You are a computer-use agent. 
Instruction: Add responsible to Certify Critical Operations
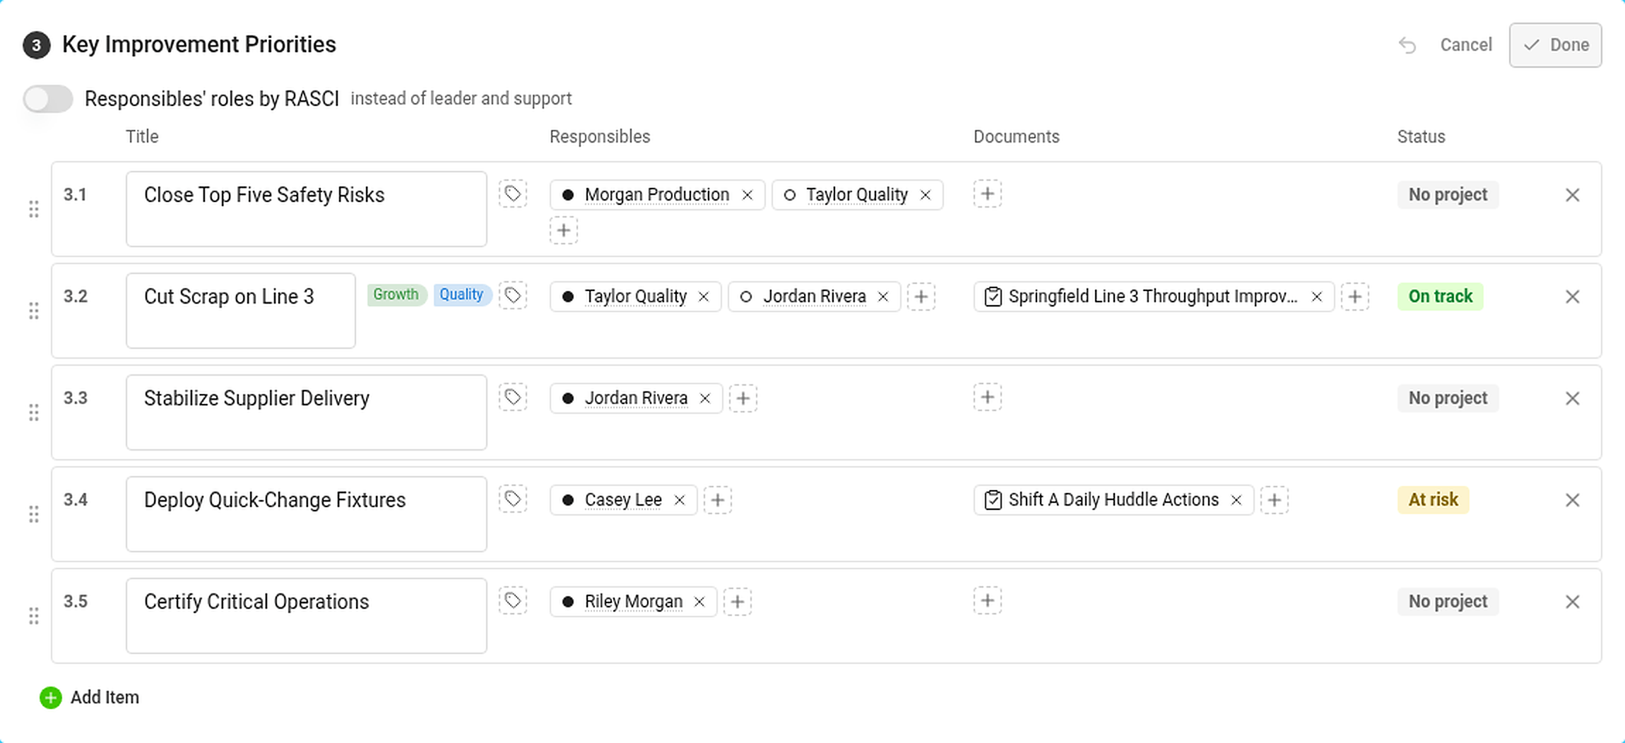pyautogui.click(x=738, y=602)
